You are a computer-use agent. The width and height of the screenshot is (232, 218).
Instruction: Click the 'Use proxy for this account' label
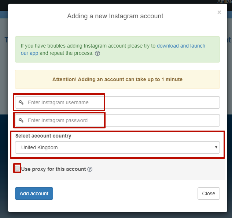pyautogui.click(x=54, y=169)
